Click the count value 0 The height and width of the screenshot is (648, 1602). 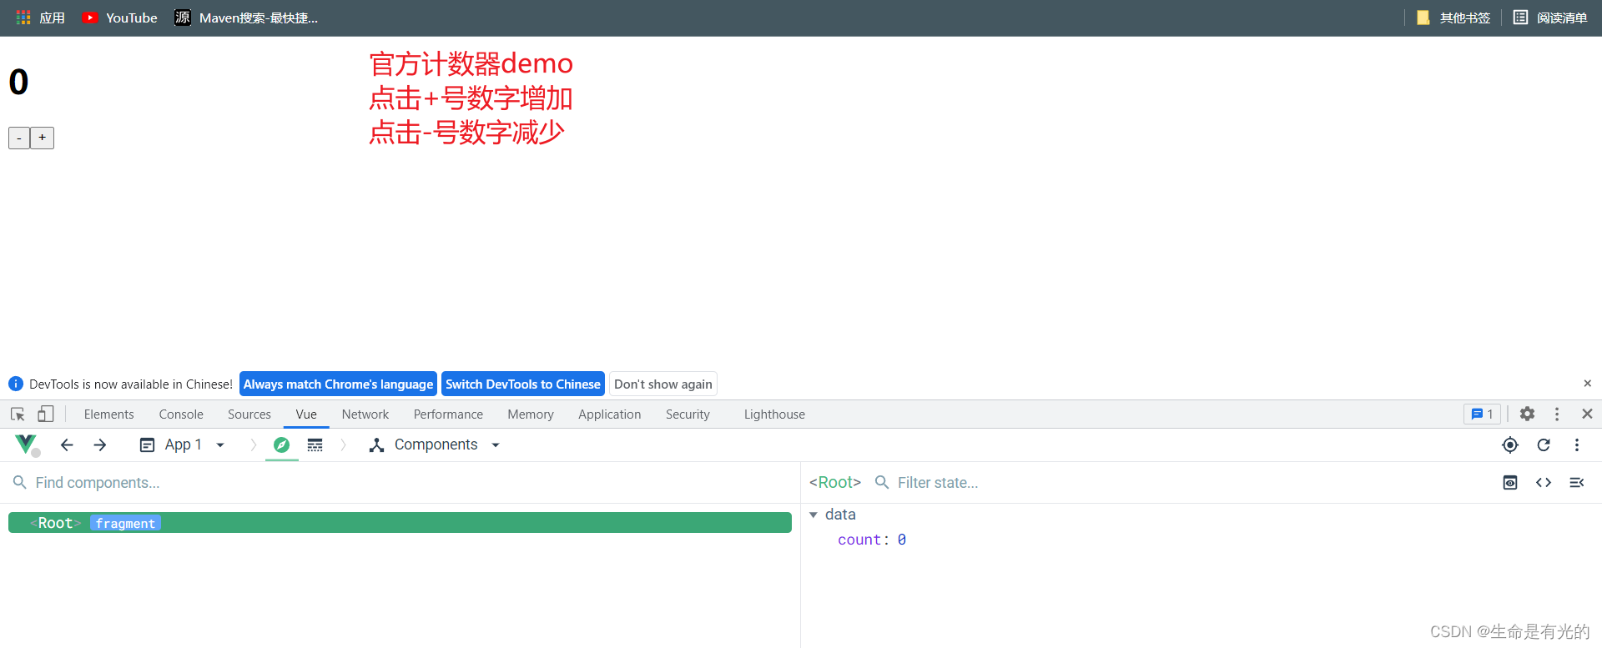tap(902, 540)
